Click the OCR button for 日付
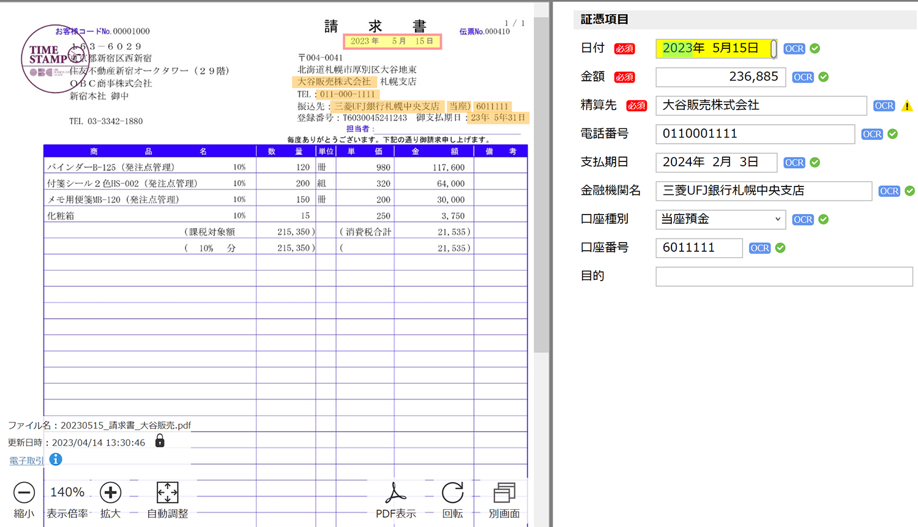Viewport: 918px width, 527px height. click(794, 49)
